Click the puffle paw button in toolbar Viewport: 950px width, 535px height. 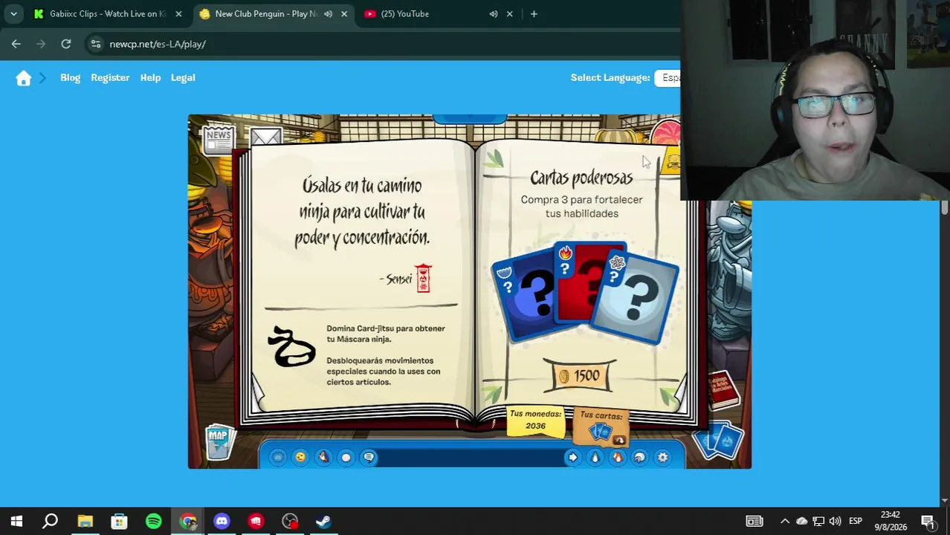[277, 458]
